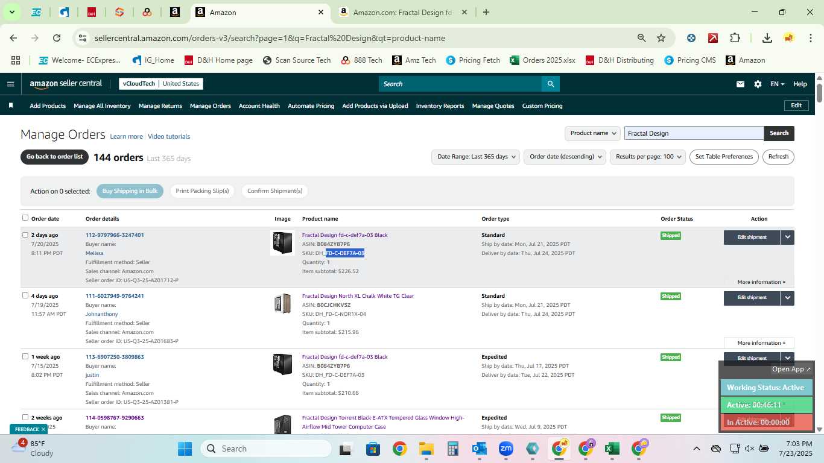Click the bookmark flag icon beside Add Products
Image resolution: width=824 pixels, height=463 pixels.
pyautogui.click(x=11, y=106)
